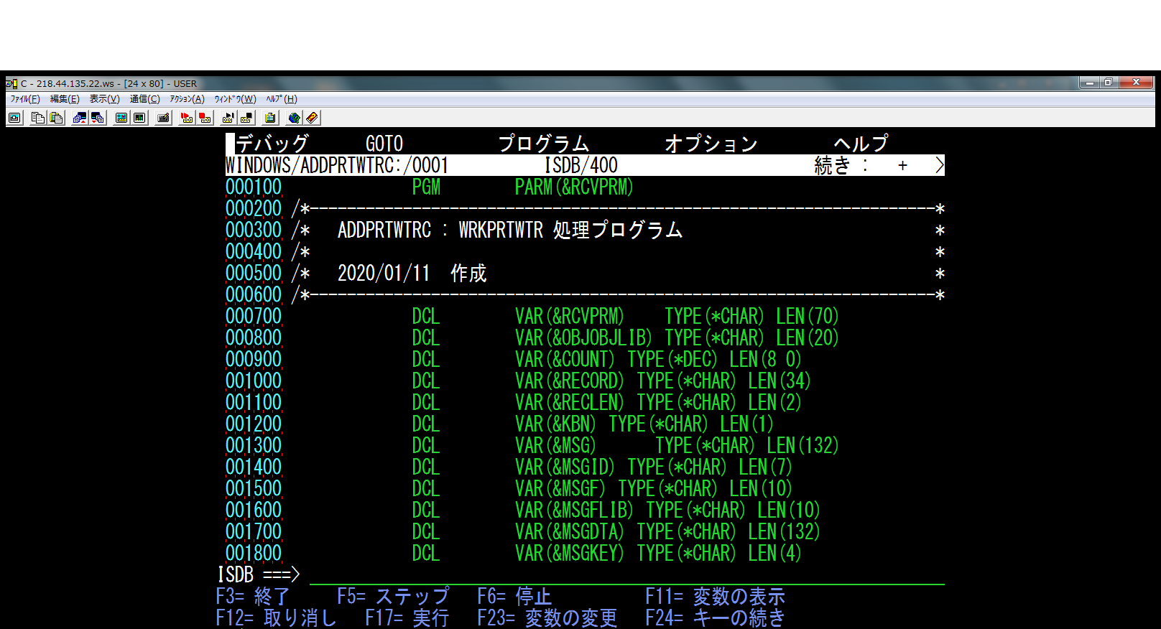Click the right arrow beside 続き

pos(939,166)
